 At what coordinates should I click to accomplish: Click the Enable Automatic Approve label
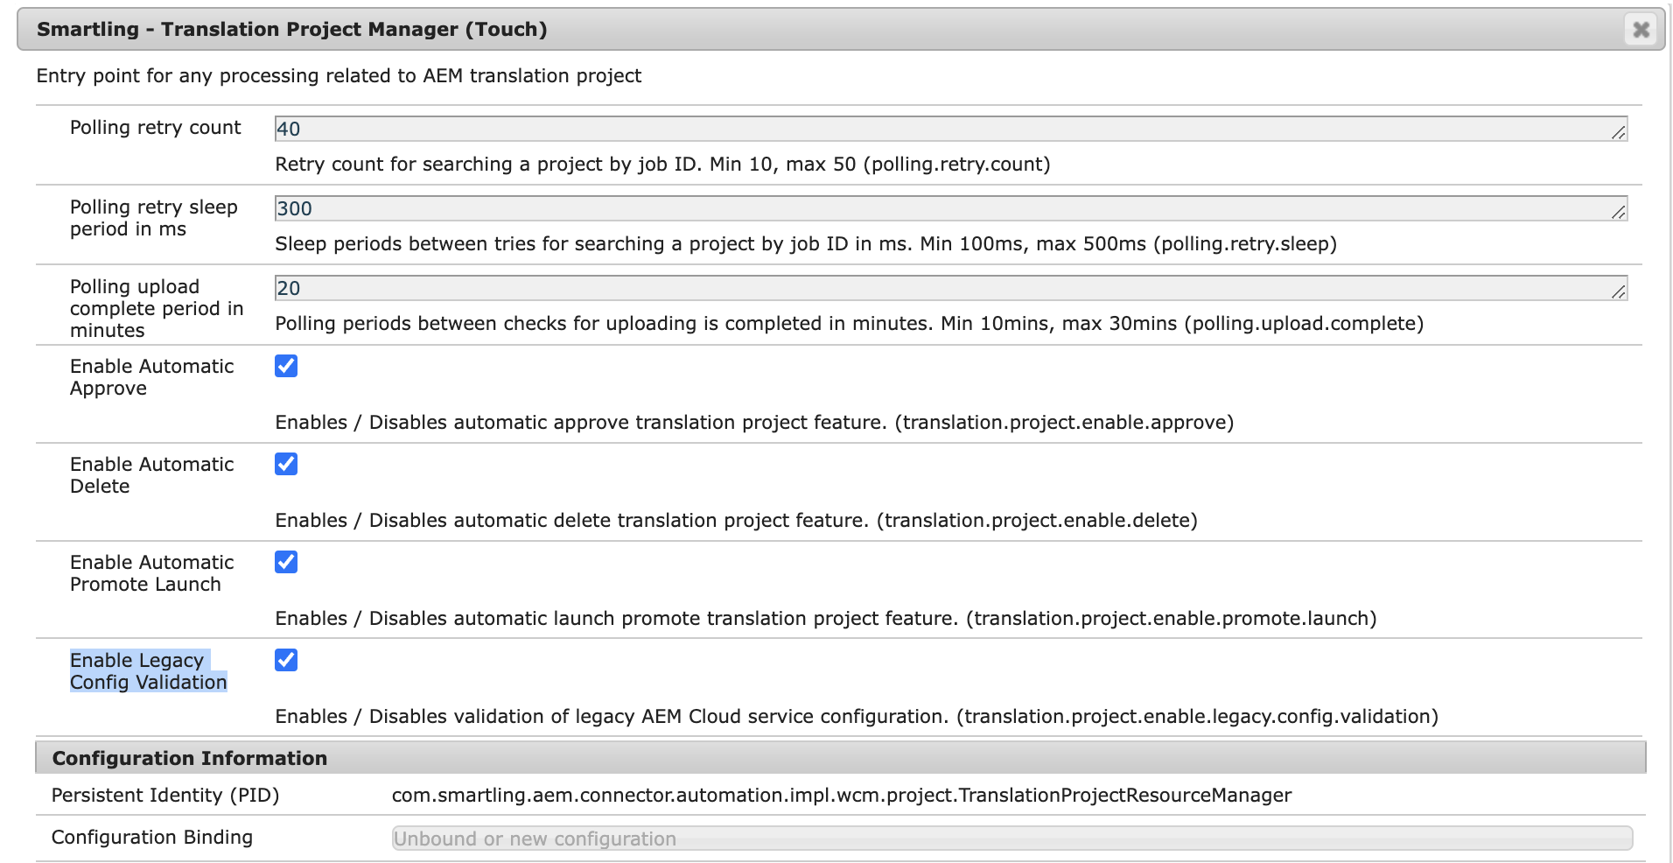152,377
